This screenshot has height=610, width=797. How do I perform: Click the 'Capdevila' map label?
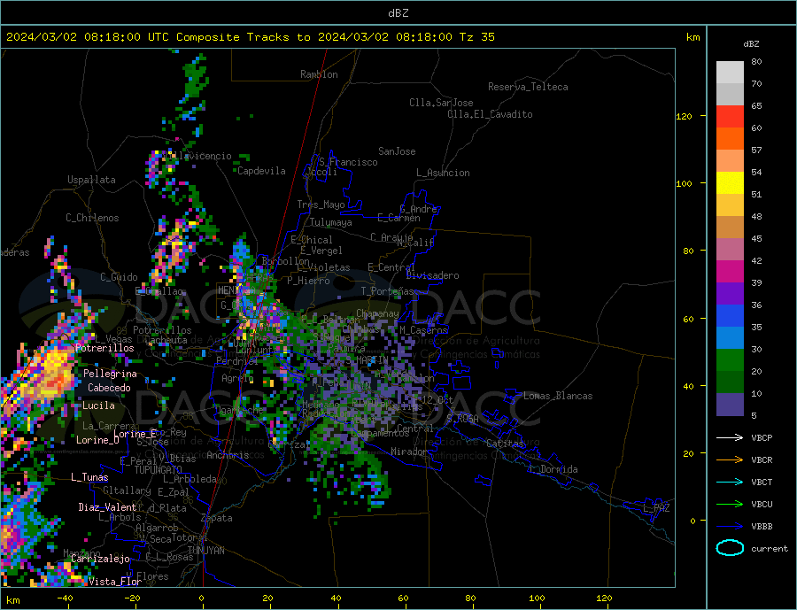click(261, 171)
